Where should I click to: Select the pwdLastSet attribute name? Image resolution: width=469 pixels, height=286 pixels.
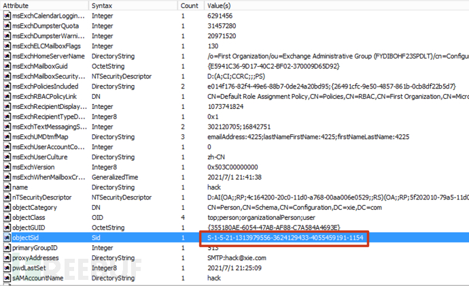[x=29, y=268]
